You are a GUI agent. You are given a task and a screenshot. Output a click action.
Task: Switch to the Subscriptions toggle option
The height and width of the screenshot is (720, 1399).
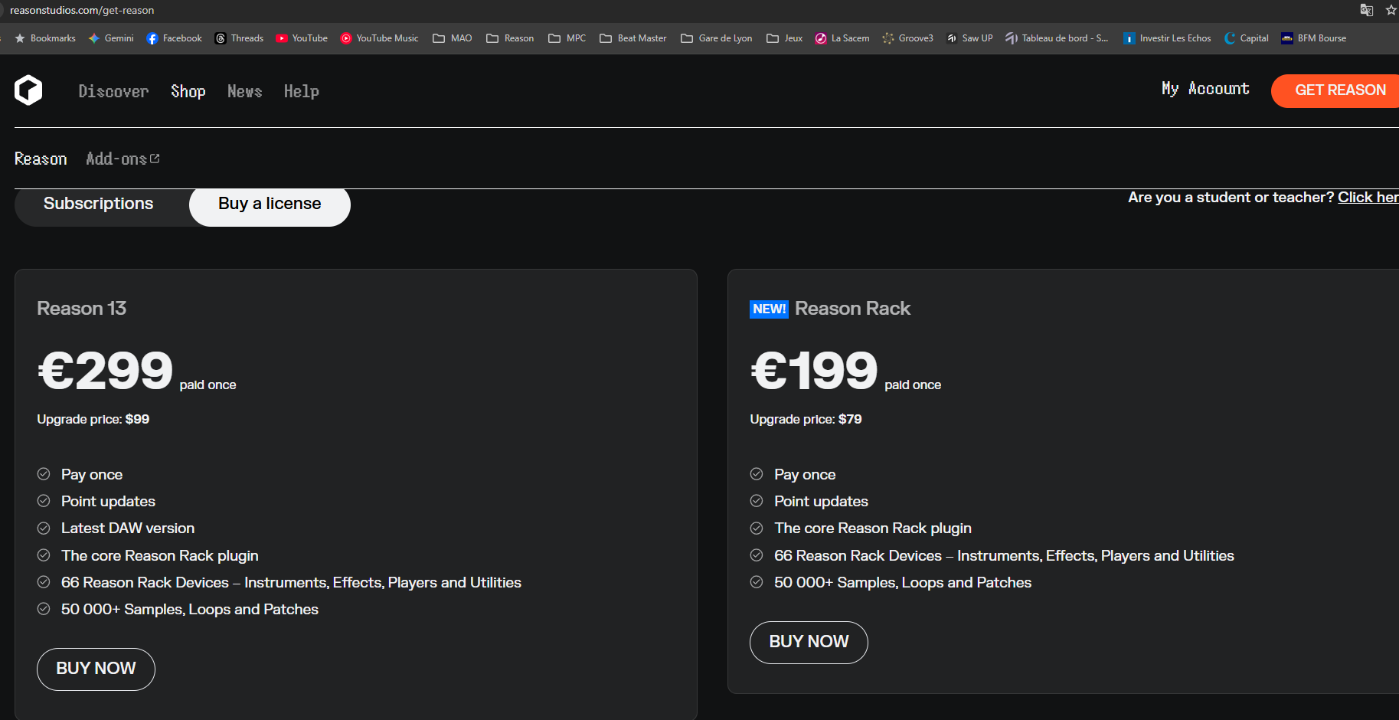pyautogui.click(x=99, y=204)
